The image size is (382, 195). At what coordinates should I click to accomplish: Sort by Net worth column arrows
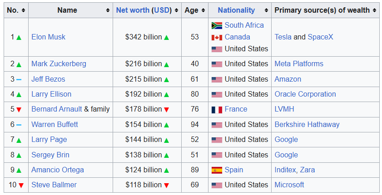176,10
